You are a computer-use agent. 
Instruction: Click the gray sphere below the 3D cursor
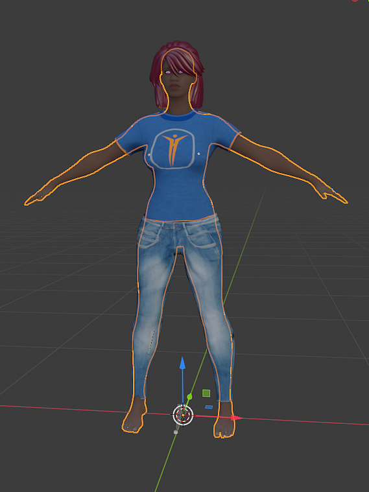176,432
